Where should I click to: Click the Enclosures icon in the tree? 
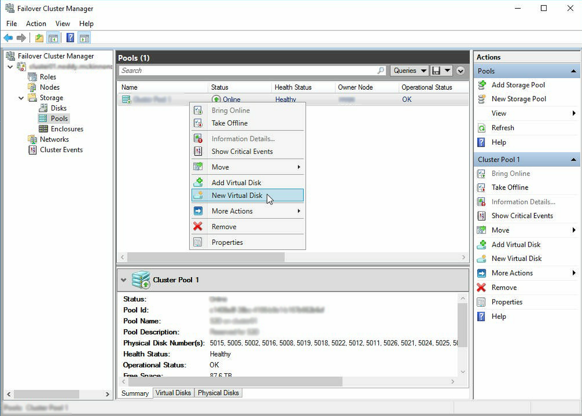[x=43, y=129]
